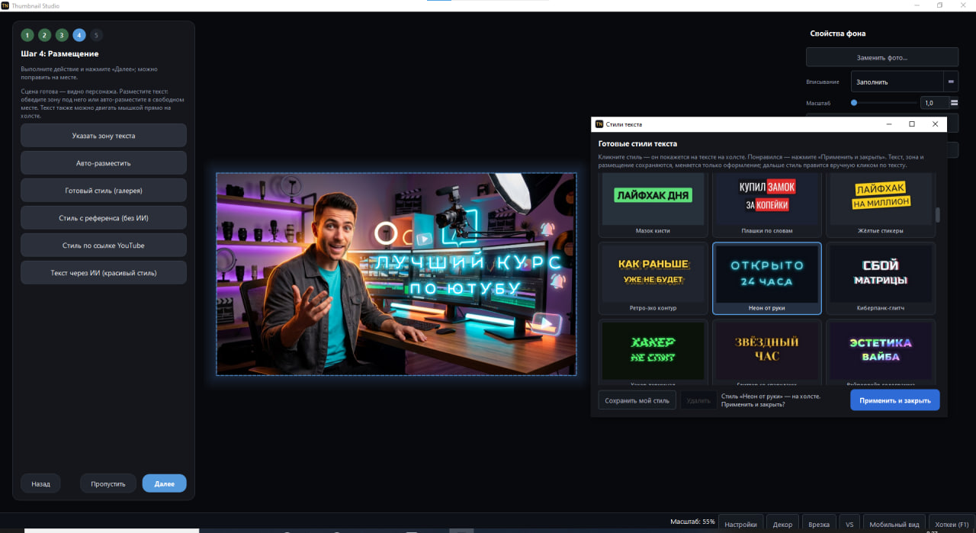Select the ЗВЁЗДНЫЙ ЧАС style thumbnail
Viewport: 976px width, 533px height.
click(x=766, y=351)
